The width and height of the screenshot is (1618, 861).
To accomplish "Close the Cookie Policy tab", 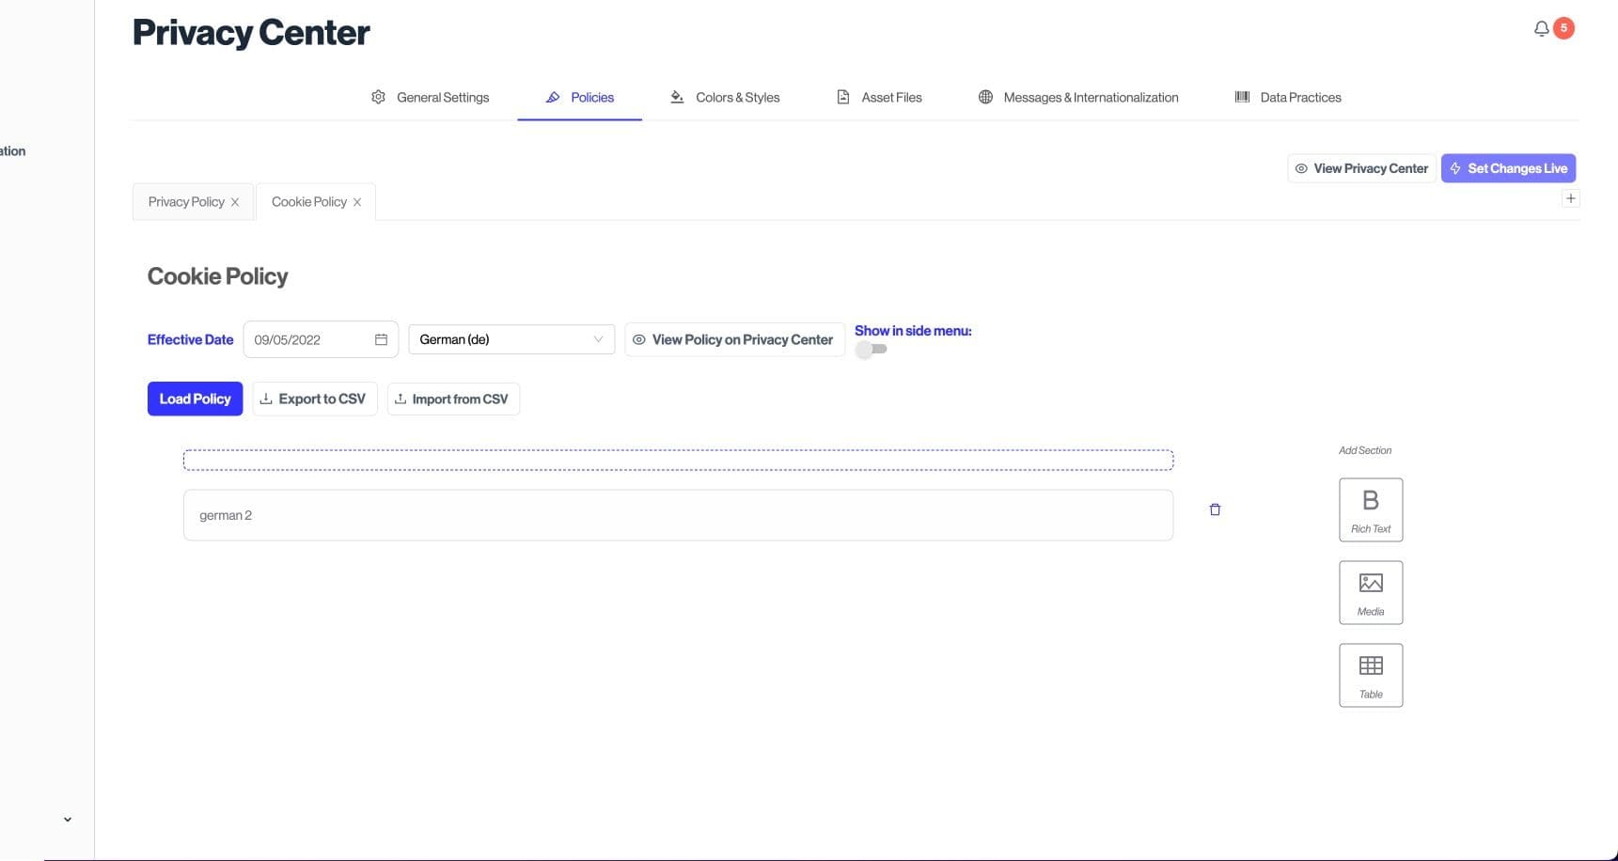I will point(357,202).
